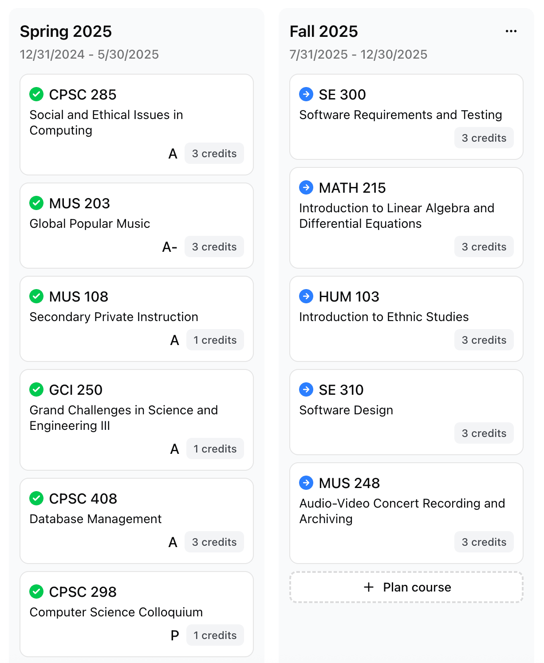
Task: Click the Spring 2025 term heading
Action: [x=66, y=32]
